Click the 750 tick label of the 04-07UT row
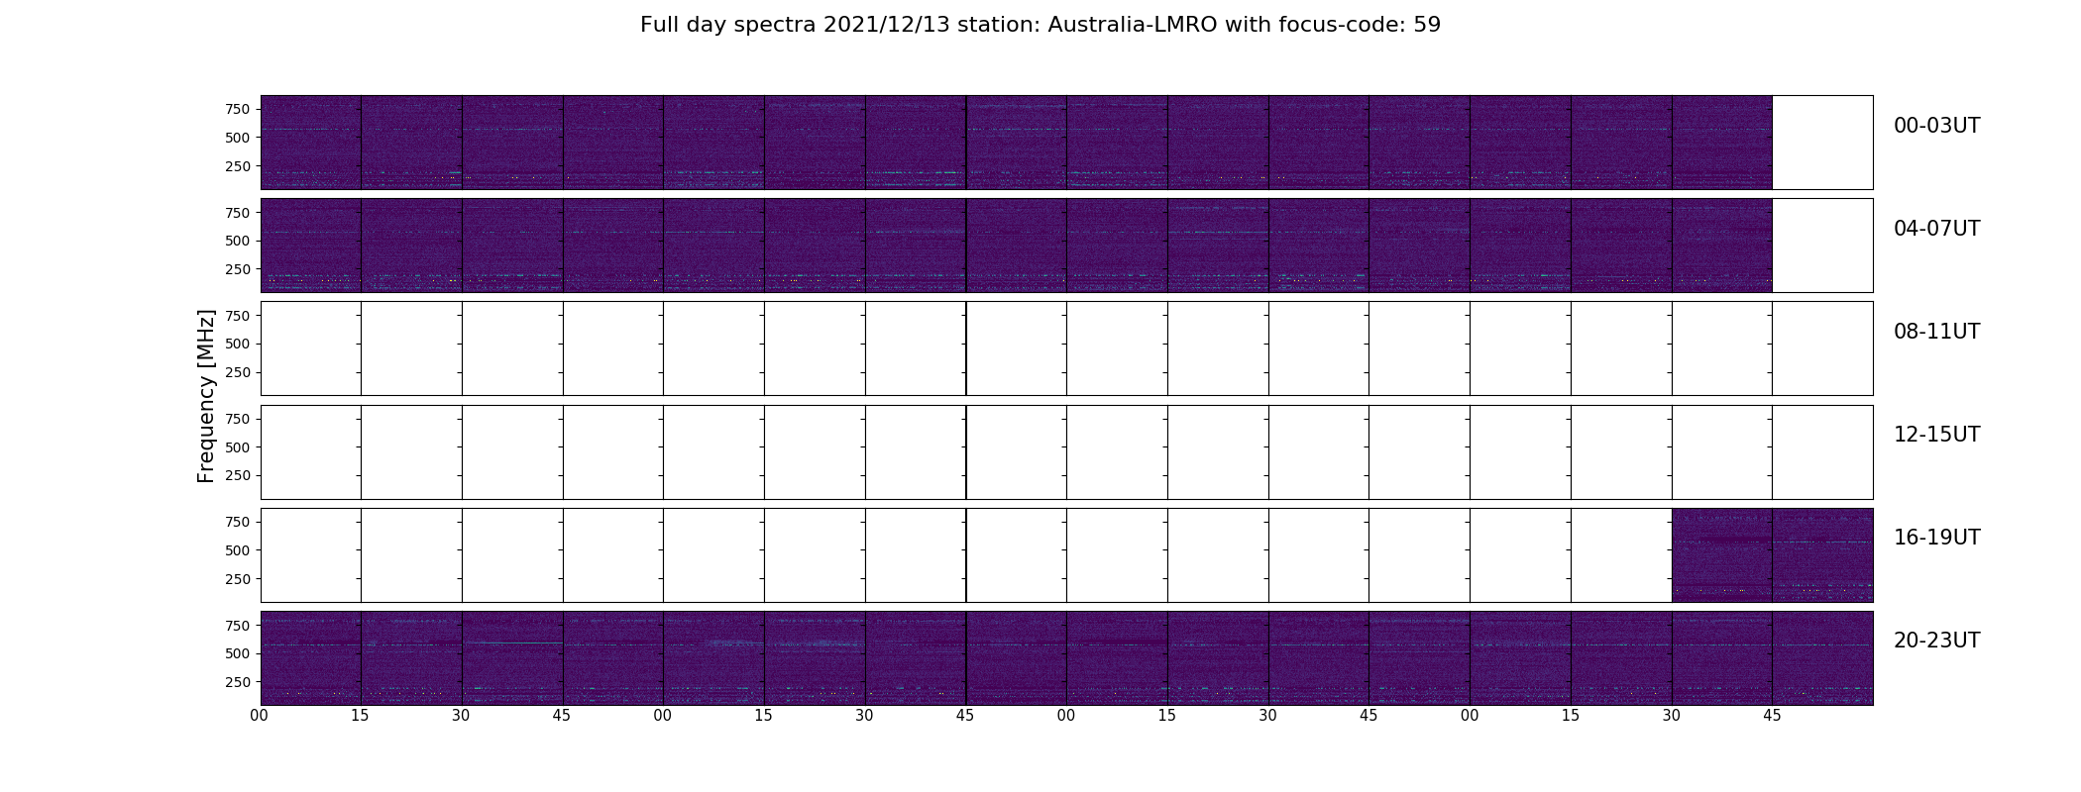Image resolution: width=2081 pixels, height=792 pixels. 238,213
